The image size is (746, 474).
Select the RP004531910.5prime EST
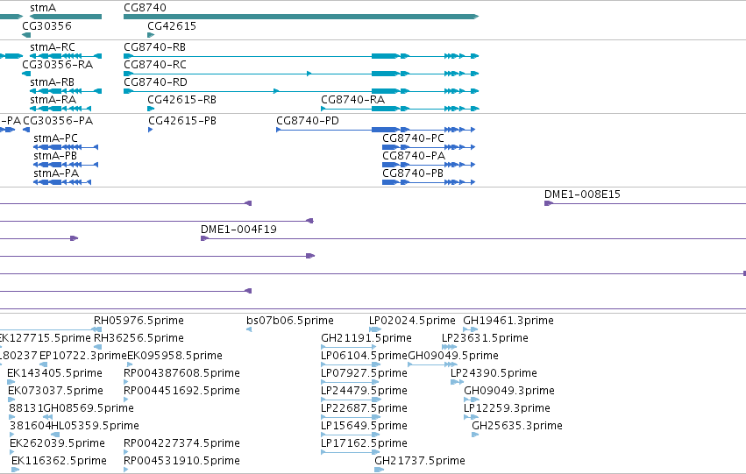pyautogui.click(x=126, y=470)
